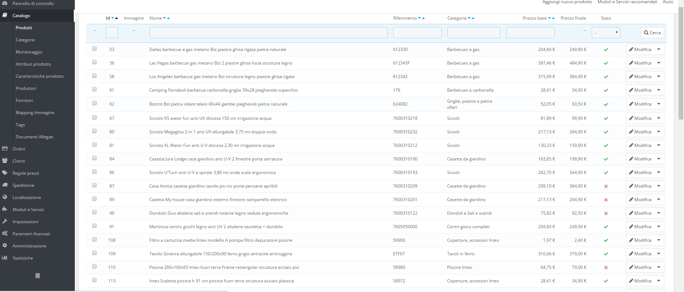
Task: Select checkbox for product 91 Martinica
Action: pos(94,226)
